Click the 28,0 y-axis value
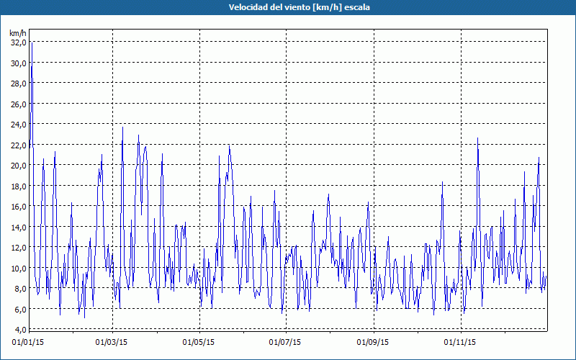The width and height of the screenshot is (576, 360). point(19,84)
